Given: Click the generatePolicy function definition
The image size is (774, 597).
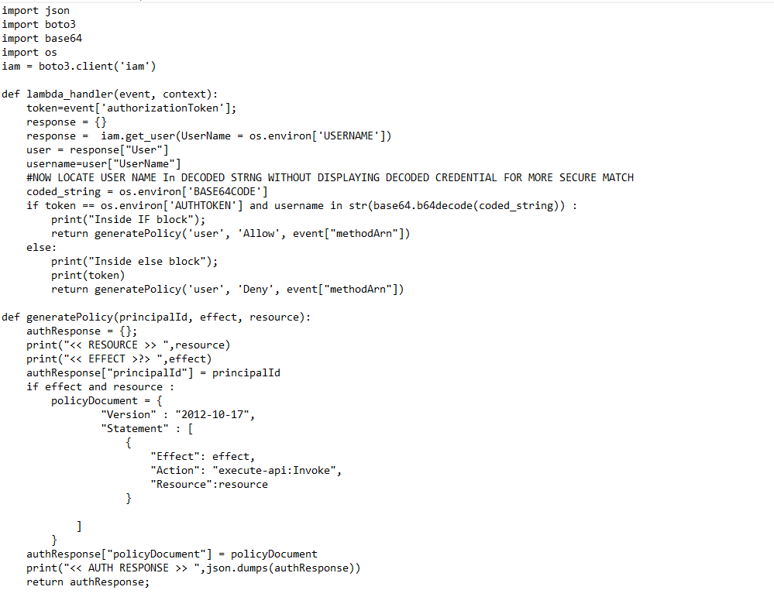Looking at the screenshot, I should point(156,317).
